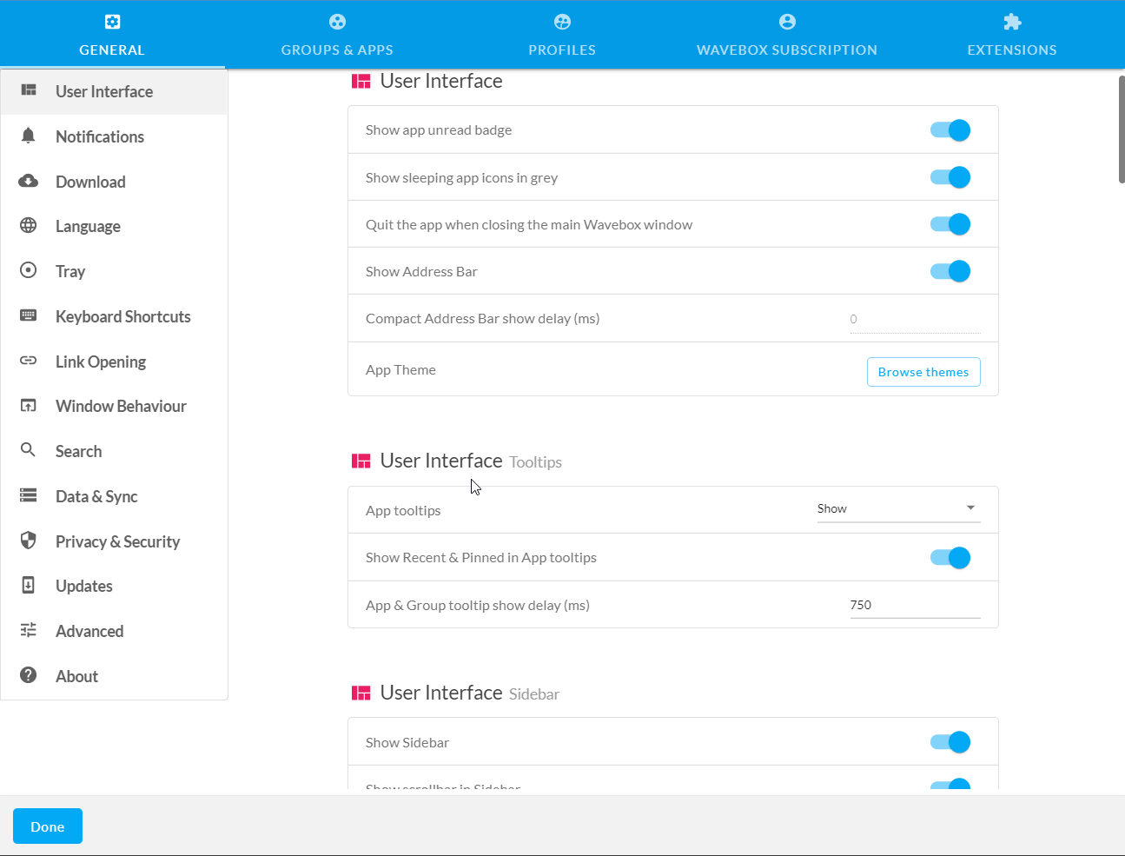
Task: Click the tooltip show delay field 750
Action: click(915, 605)
